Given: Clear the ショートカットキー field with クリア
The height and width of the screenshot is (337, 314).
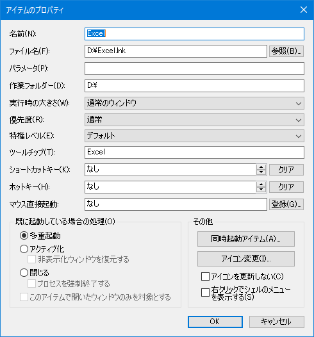Looking at the screenshot, I should 286,170.
